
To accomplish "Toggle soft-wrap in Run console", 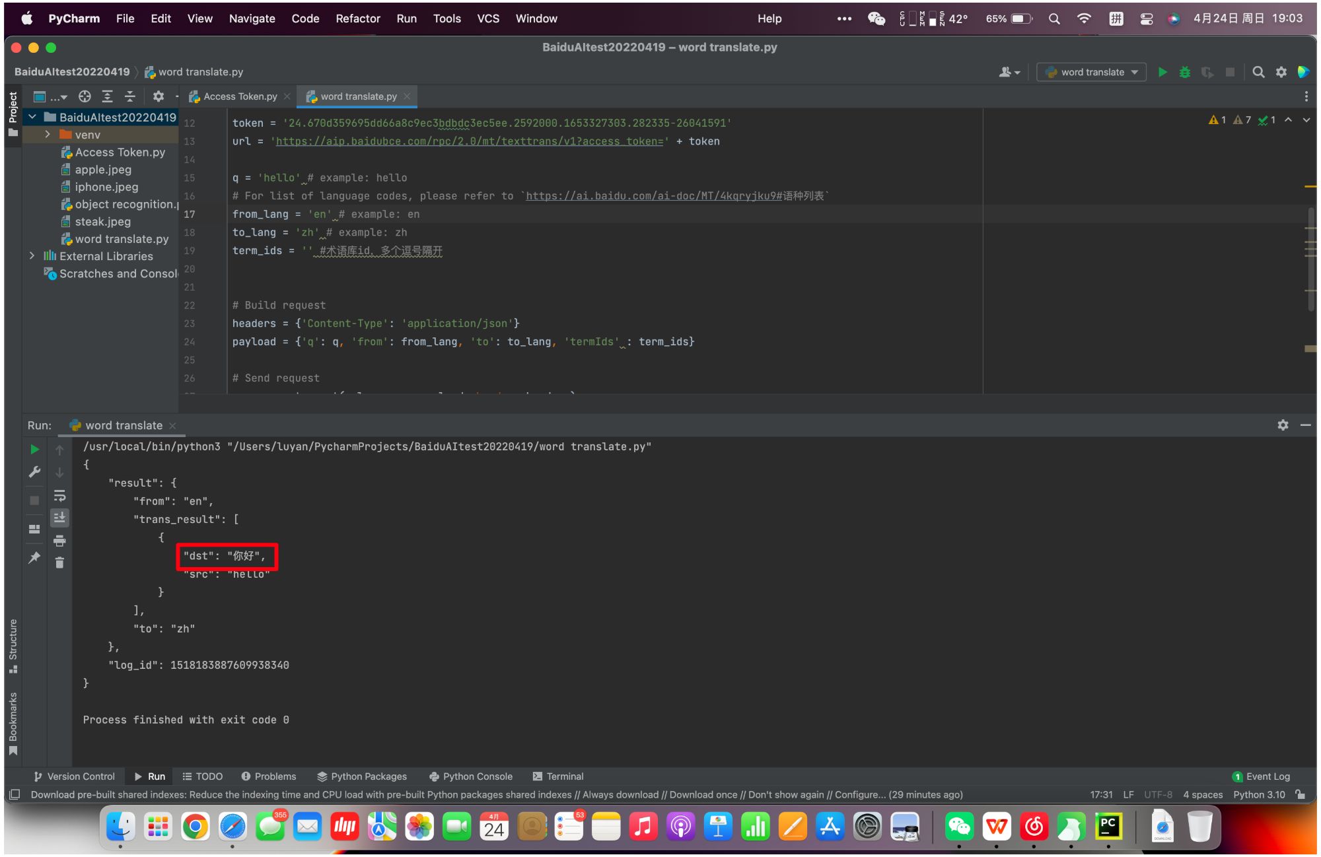I will [x=59, y=495].
